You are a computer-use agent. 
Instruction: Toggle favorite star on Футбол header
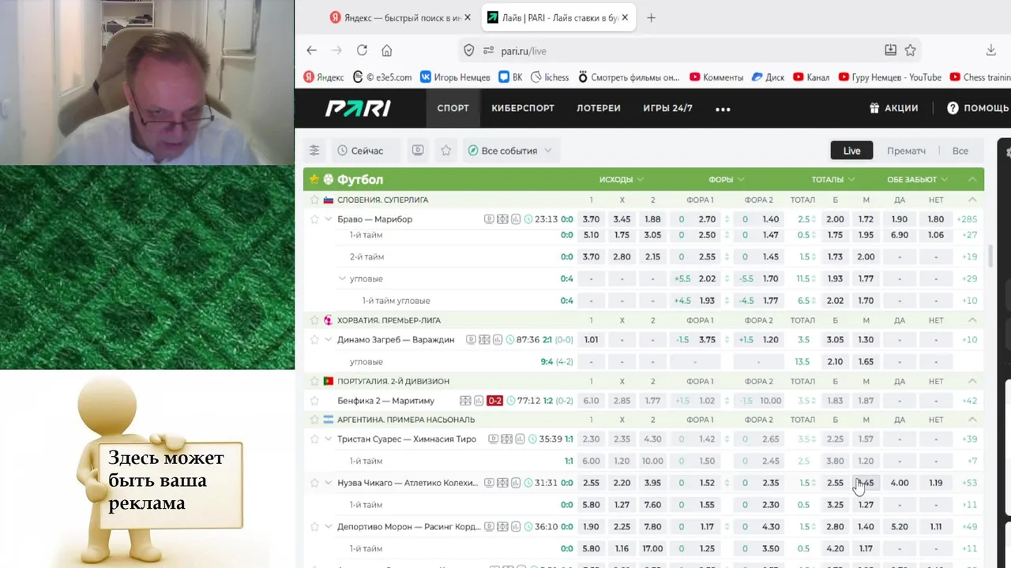click(x=314, y=180)
